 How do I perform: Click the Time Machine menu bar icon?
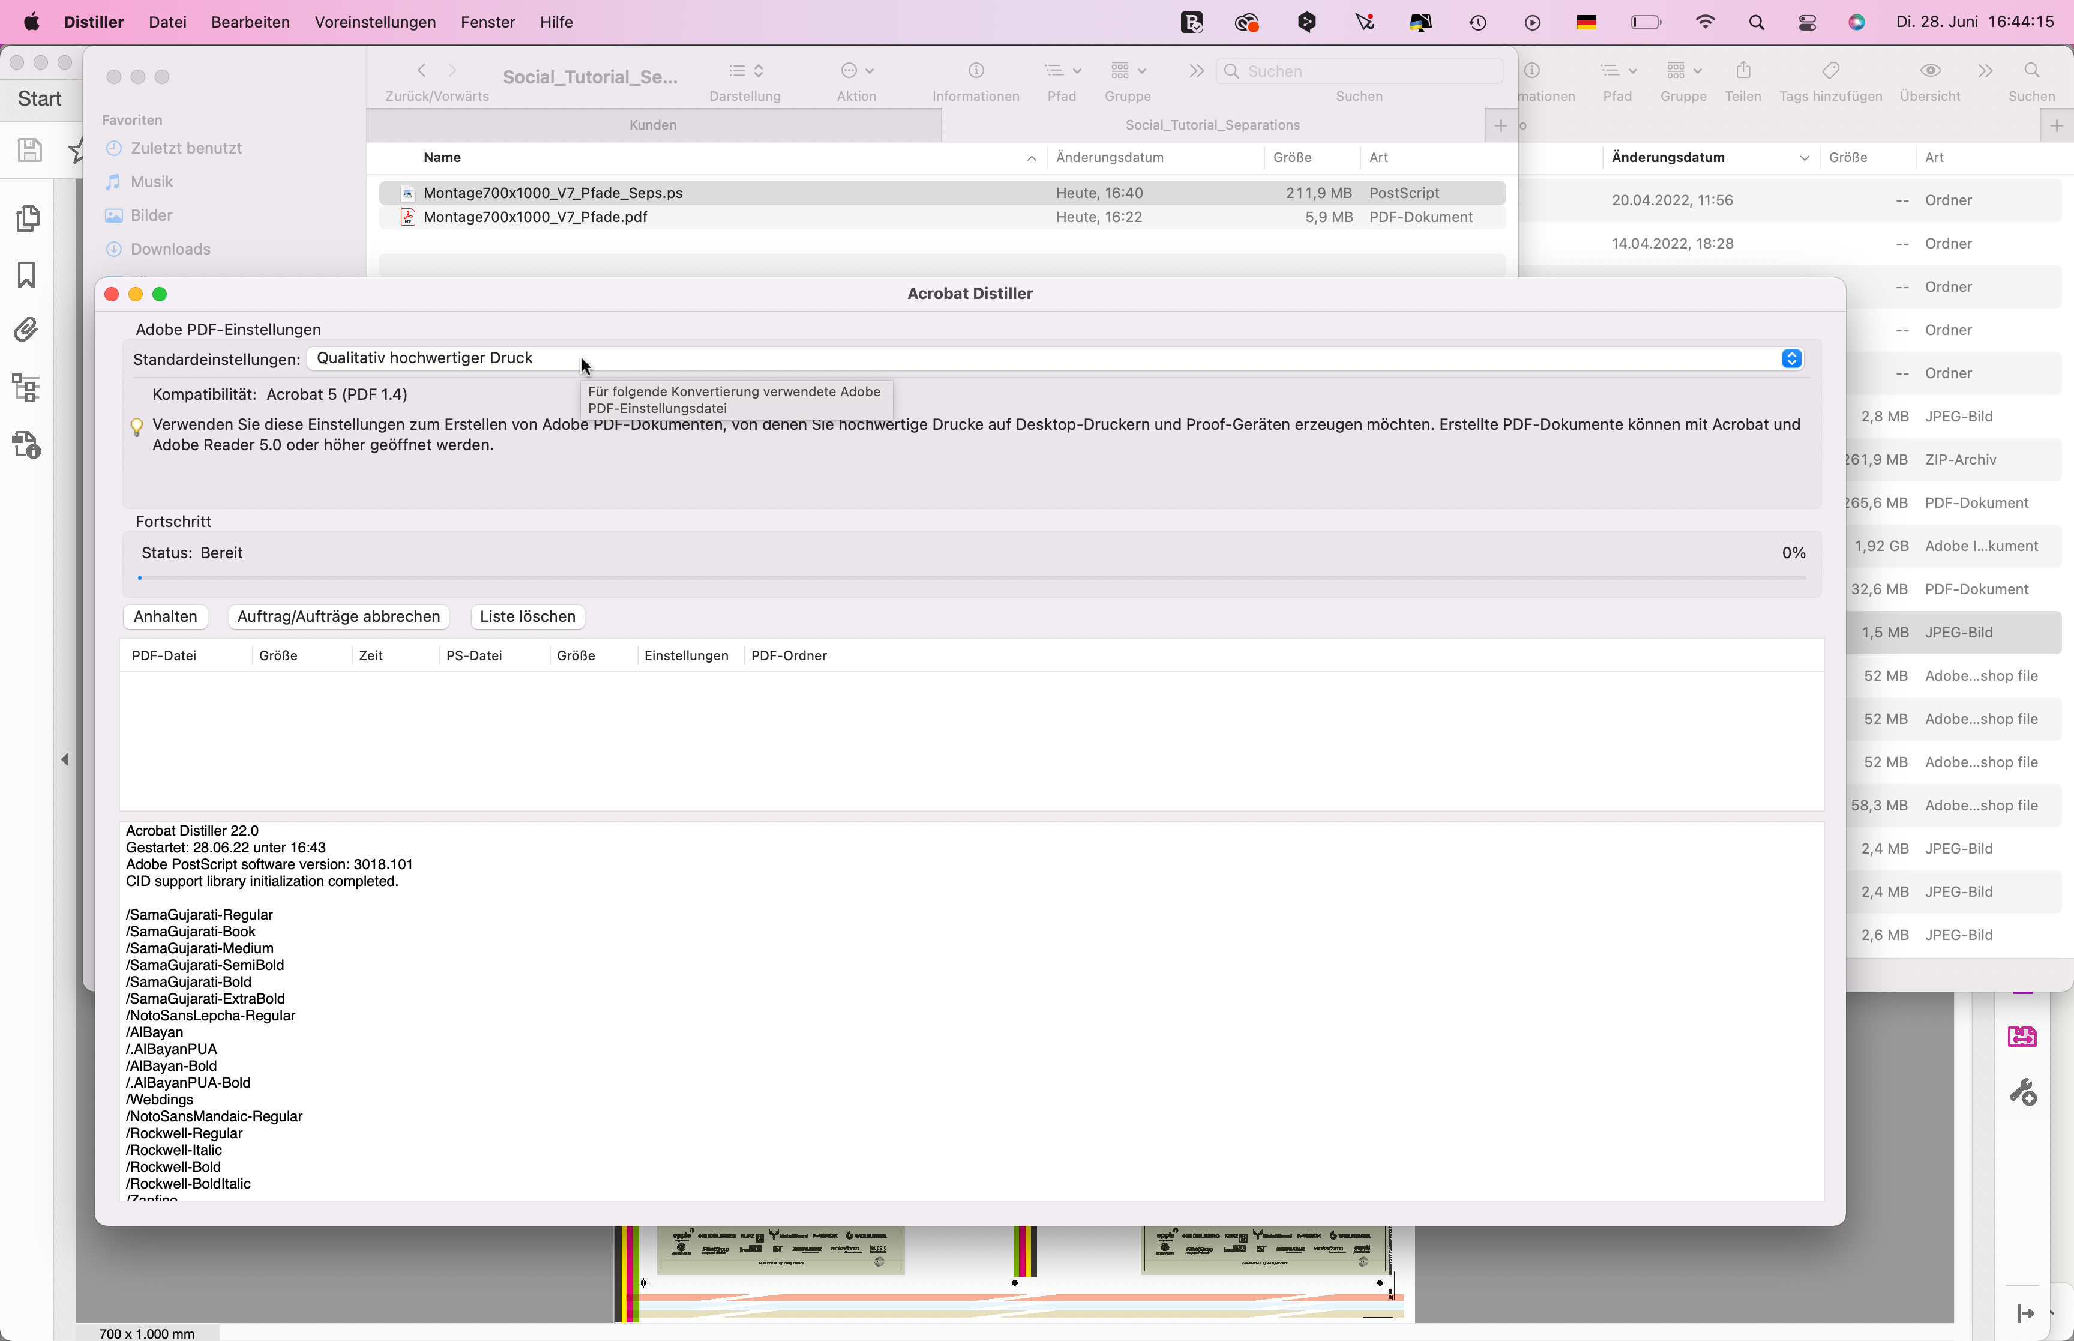tap(1477, 23)
